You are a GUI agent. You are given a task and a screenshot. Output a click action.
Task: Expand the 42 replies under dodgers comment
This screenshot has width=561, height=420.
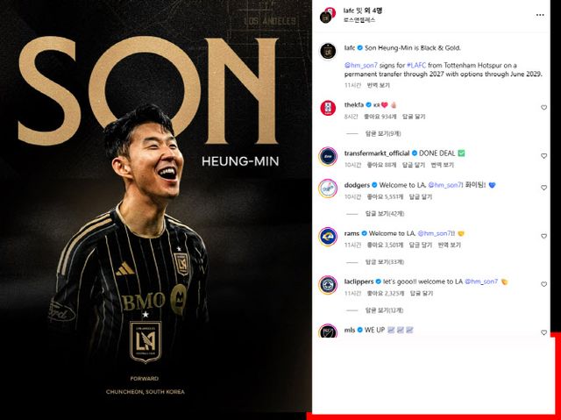click(x=385, y=214)
